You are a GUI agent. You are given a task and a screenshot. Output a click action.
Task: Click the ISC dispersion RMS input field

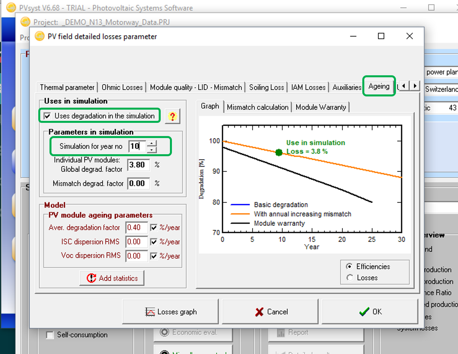pyautogui.click(x=137, y=242)
